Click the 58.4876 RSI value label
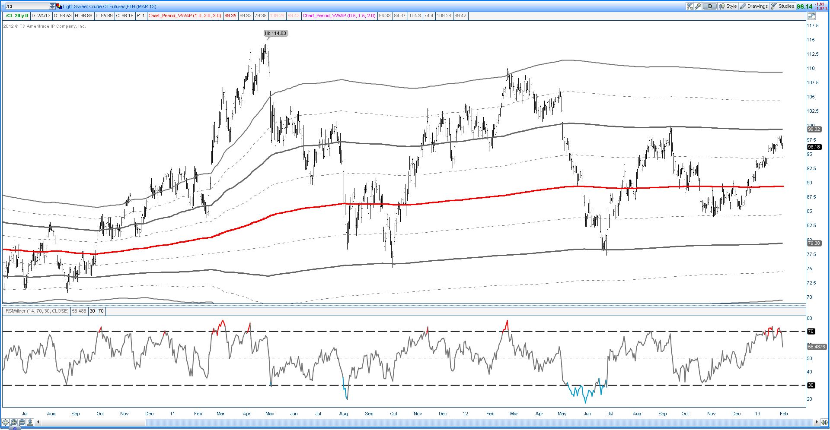 [x=817, y=346]
